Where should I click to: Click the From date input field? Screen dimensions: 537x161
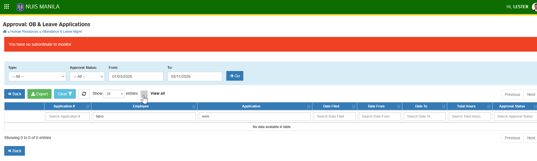(136, 76)
